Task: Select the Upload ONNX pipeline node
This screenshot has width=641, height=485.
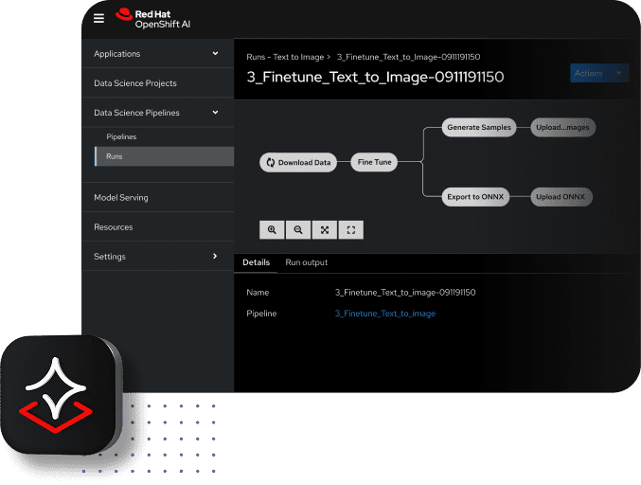Action: tap(561, 197)
